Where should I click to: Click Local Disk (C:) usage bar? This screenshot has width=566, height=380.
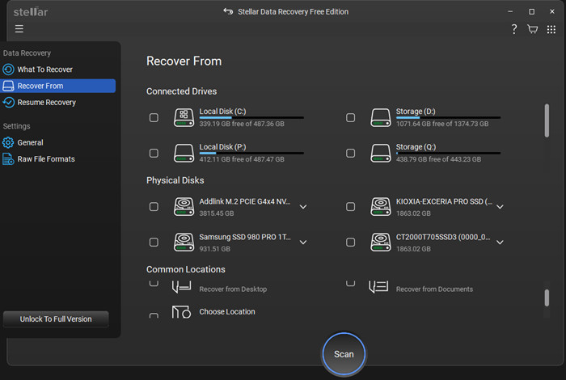(x=251, y=118)
